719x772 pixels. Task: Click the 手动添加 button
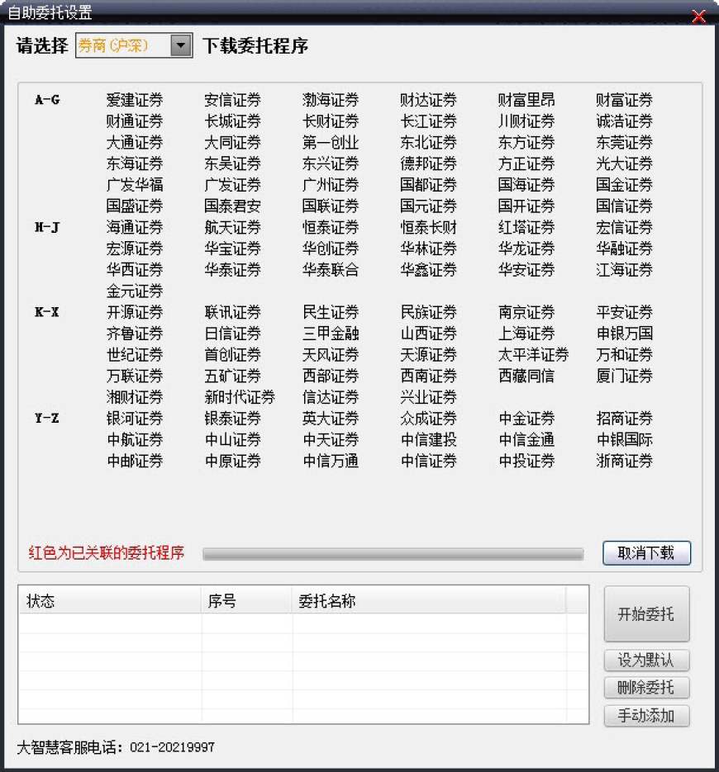pos(646,715)
